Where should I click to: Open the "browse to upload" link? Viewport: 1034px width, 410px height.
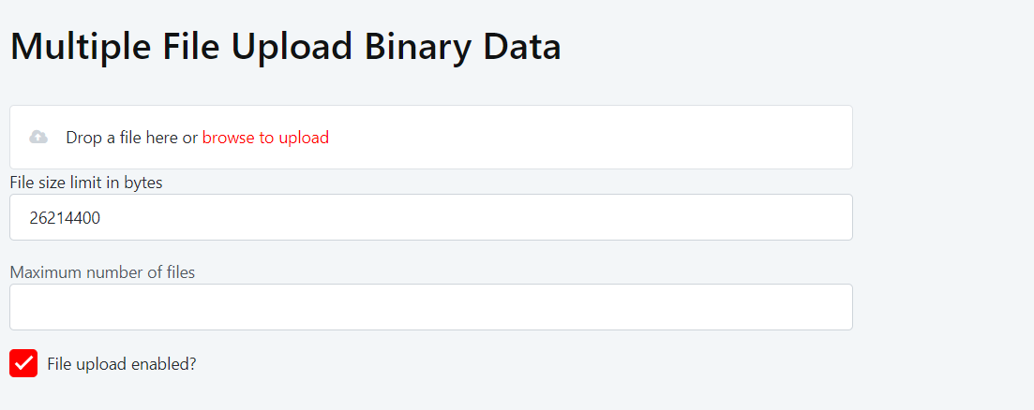coord(265,138)
